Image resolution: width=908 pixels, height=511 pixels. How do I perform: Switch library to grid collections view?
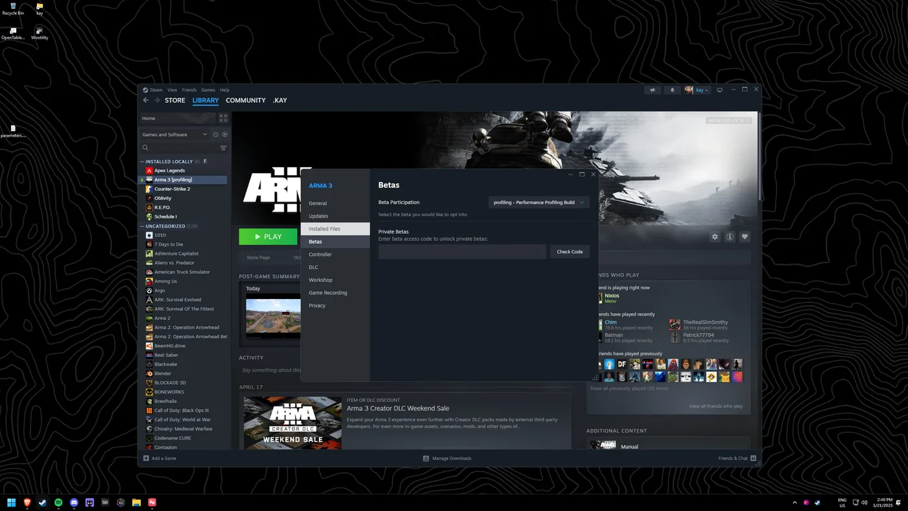(223, 118)
